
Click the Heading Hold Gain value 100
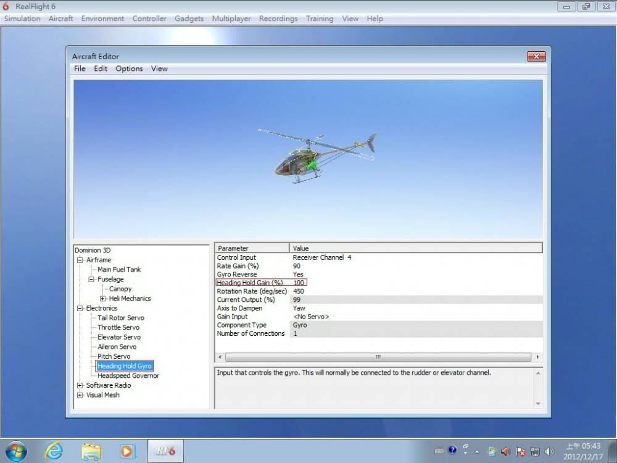[x=299, y=283]
